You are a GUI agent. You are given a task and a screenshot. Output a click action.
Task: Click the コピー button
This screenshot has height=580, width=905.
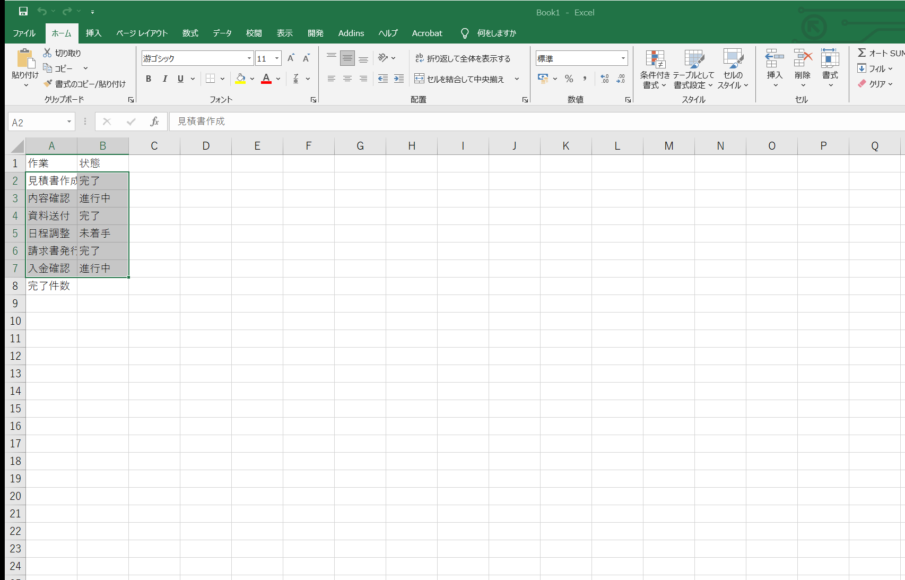point(58,68)
